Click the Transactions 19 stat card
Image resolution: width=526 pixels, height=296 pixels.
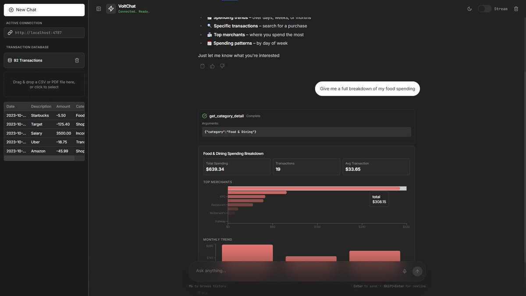306,167
